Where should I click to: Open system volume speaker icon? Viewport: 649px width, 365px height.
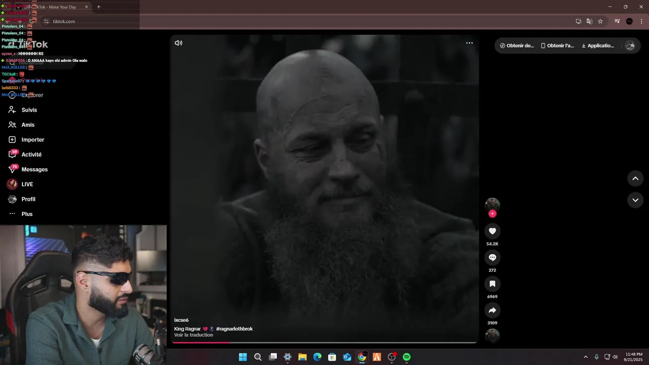[615, 357]
